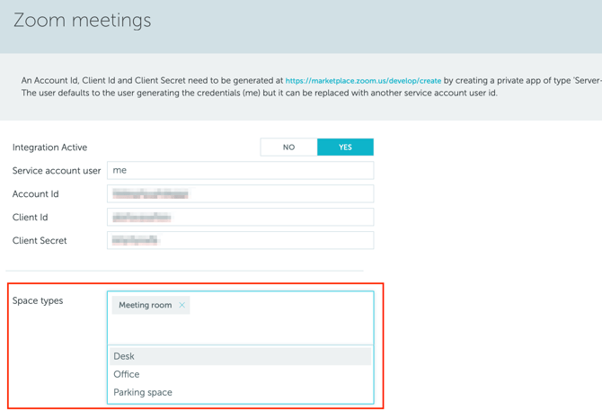
Task: Focus the Client Secret input field
Action: 240,240
